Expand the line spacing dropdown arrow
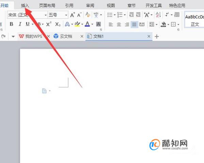Viewport: 204px width, 163px height. click(157, 24)
